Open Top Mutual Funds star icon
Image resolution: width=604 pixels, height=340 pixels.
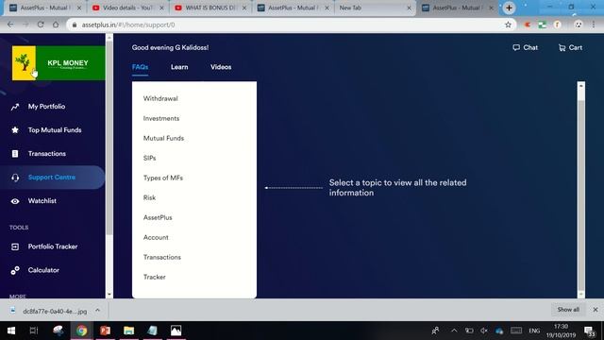click(15, 130)
